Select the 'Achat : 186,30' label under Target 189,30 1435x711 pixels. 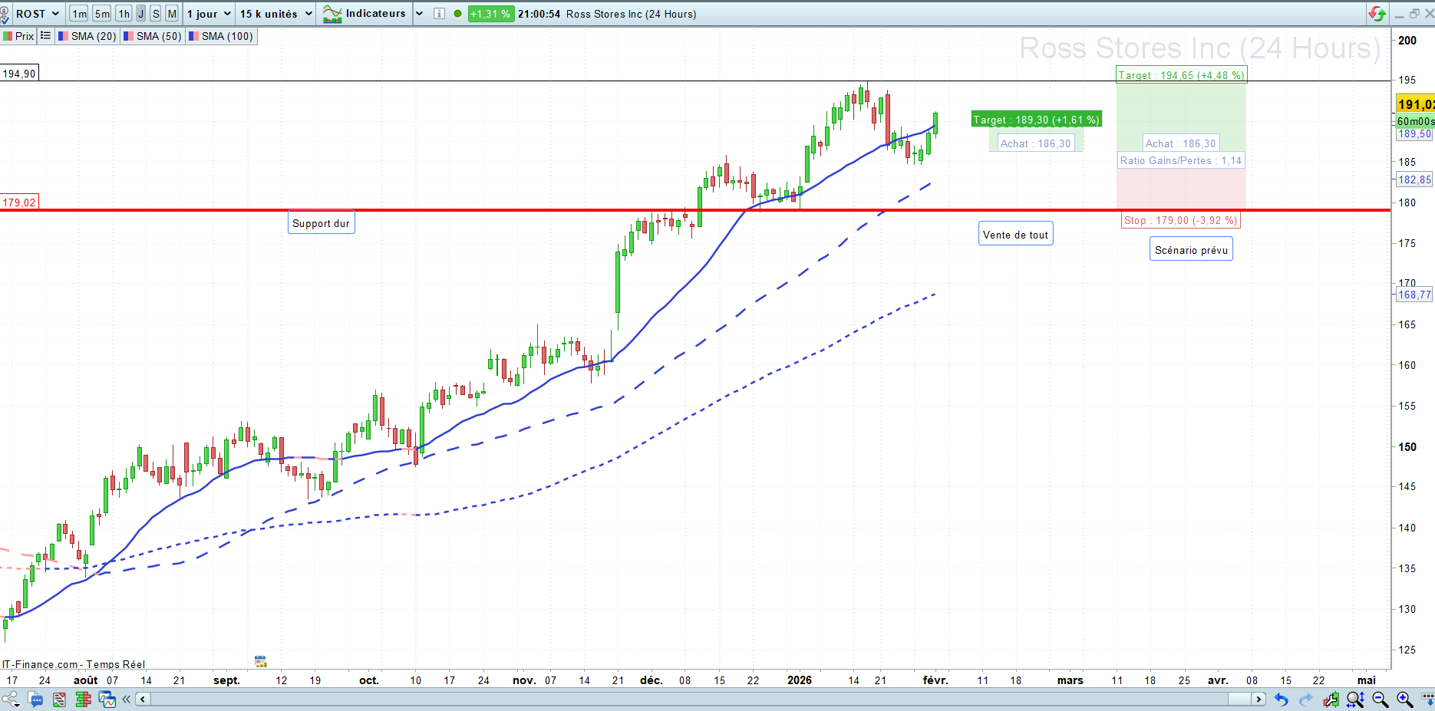tap(1035, 143)
